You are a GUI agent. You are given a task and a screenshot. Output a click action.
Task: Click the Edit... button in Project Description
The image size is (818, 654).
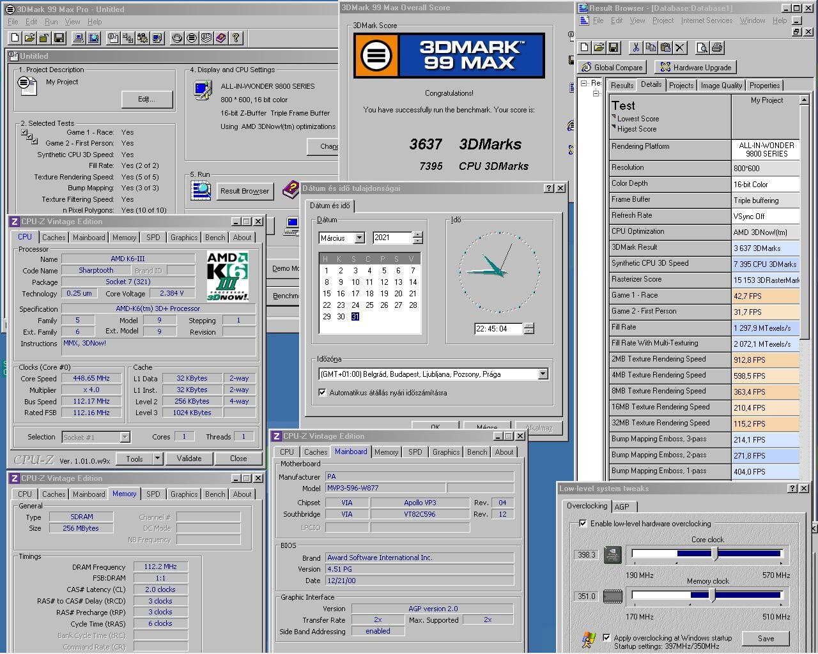[146, 99]
